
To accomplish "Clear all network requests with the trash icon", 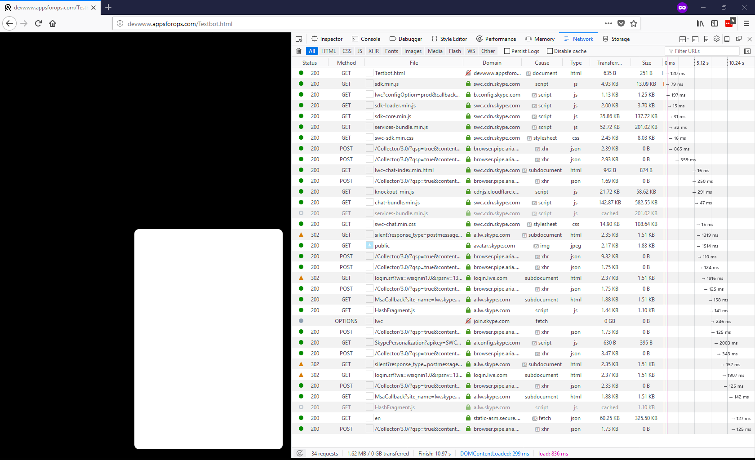I will click(x=298, y=51).
